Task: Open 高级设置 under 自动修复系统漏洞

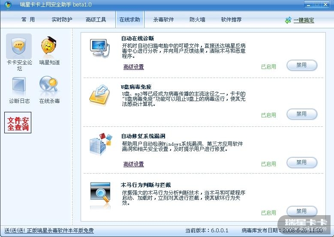Action: pos(134,164)
